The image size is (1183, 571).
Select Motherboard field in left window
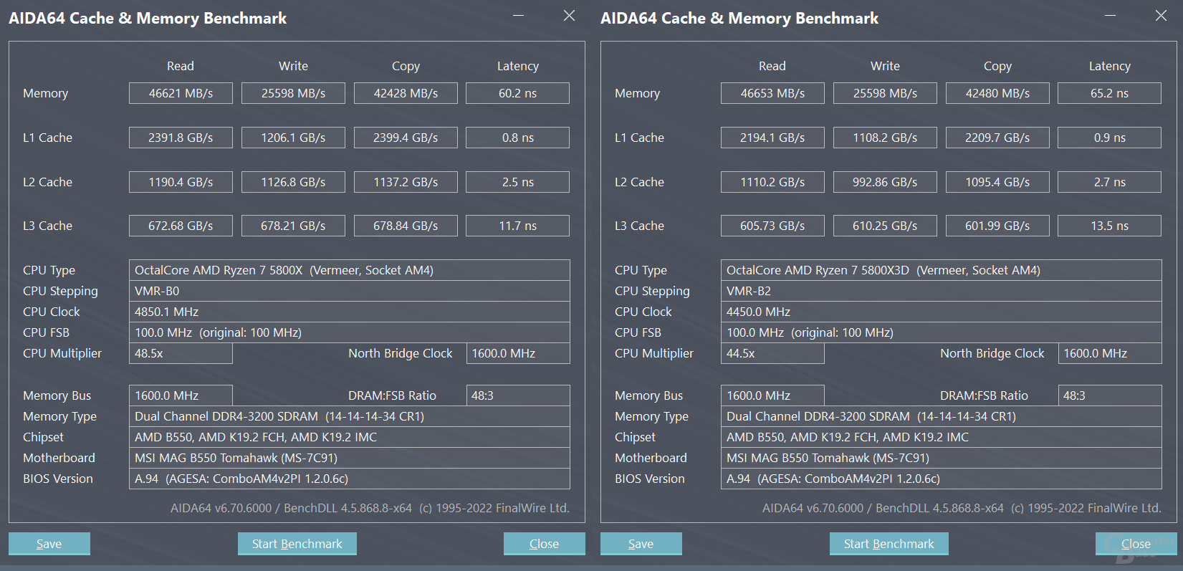[x=350, y=458]
